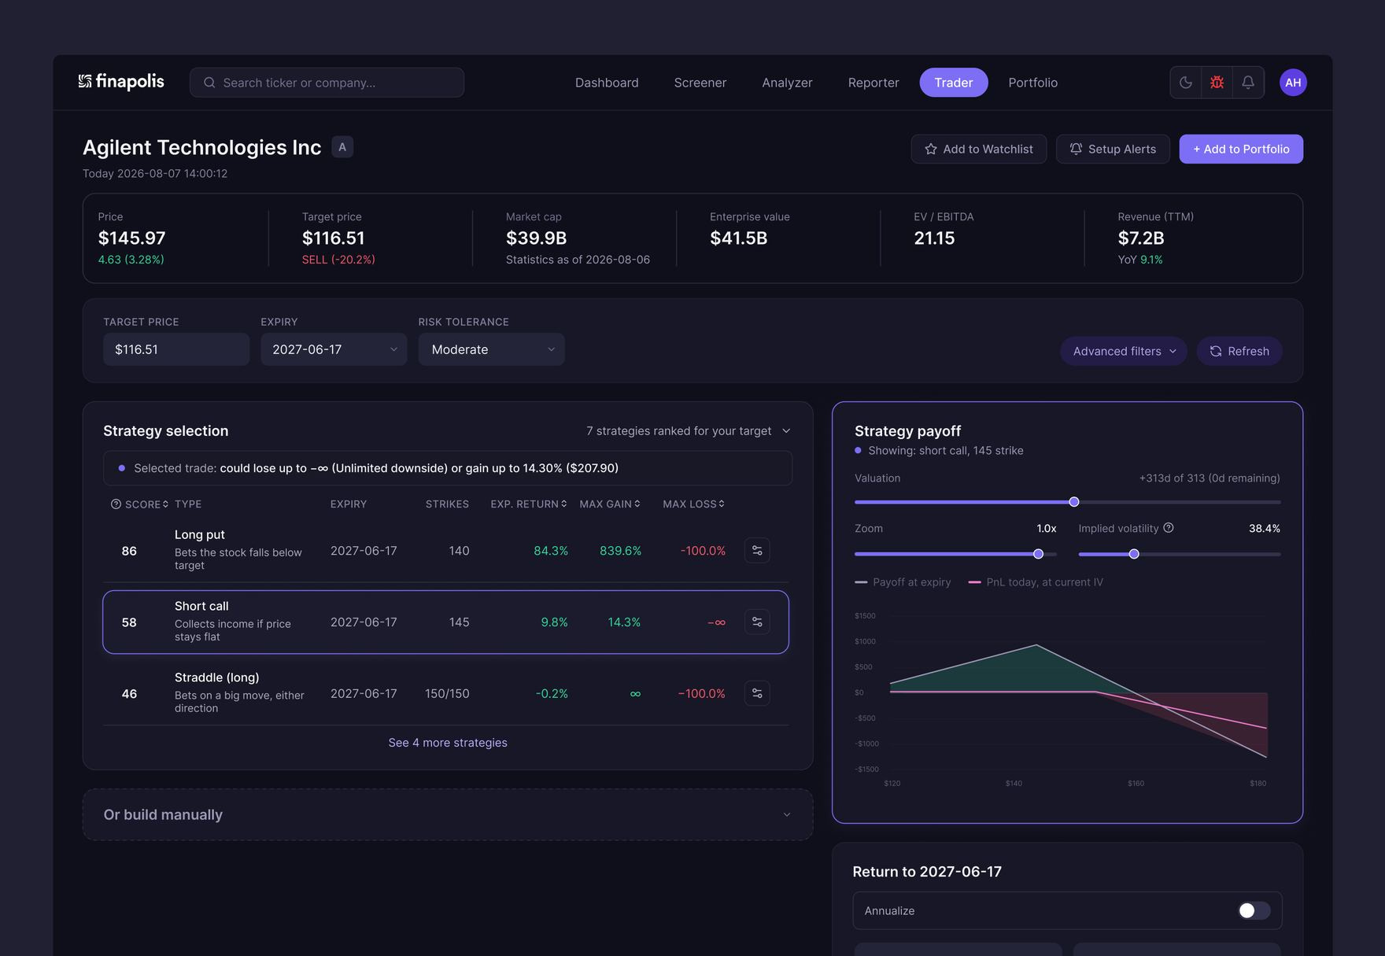Click Add to Watchlist button
The height and width of the screenshot is (956, 1385).
click(x=979, y=149)
